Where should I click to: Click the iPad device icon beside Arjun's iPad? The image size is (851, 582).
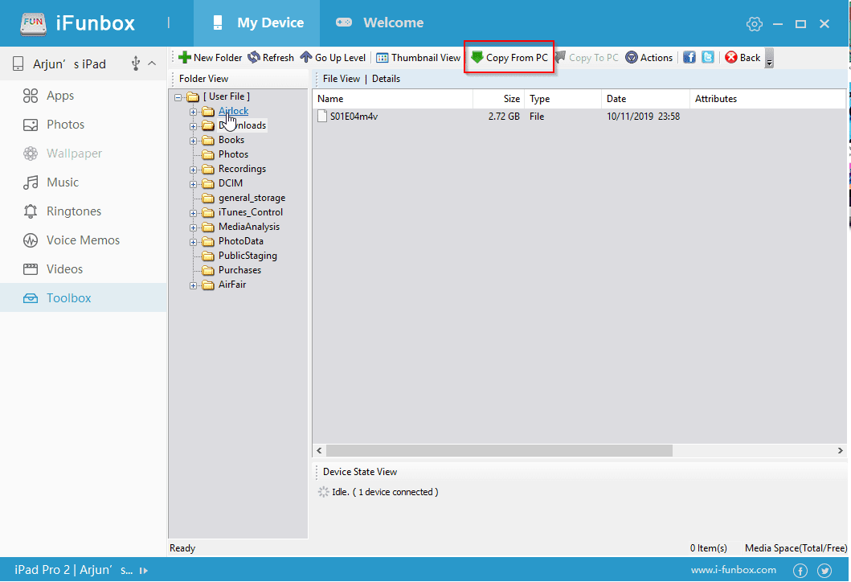pyautogui.click(x=18, y=64)
